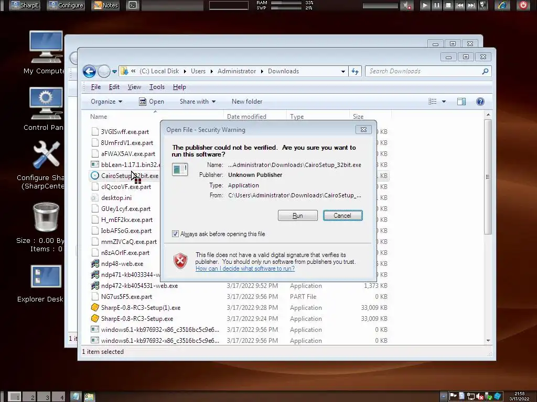Image resolution: width=537 pixels, height=402 pixels.
Task: Click the Pause media button in the top bar
Action: (437, 5)
